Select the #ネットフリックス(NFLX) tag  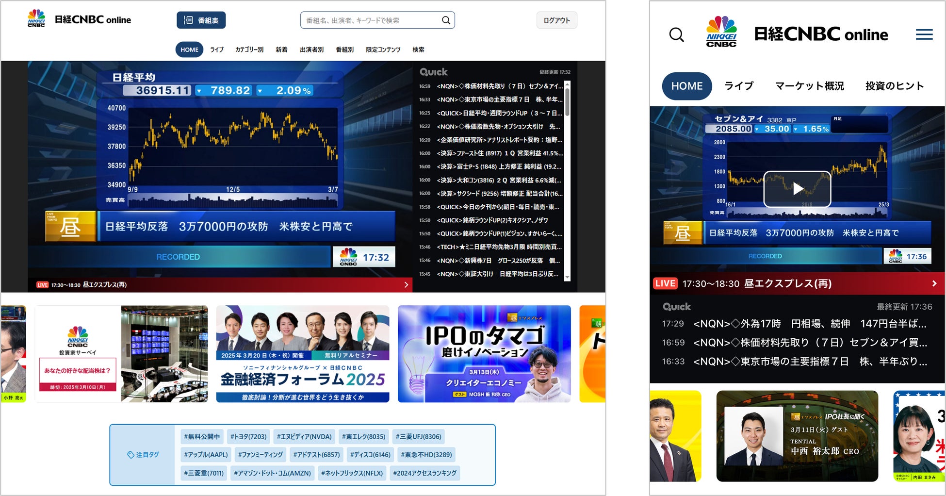coord(352,473)
